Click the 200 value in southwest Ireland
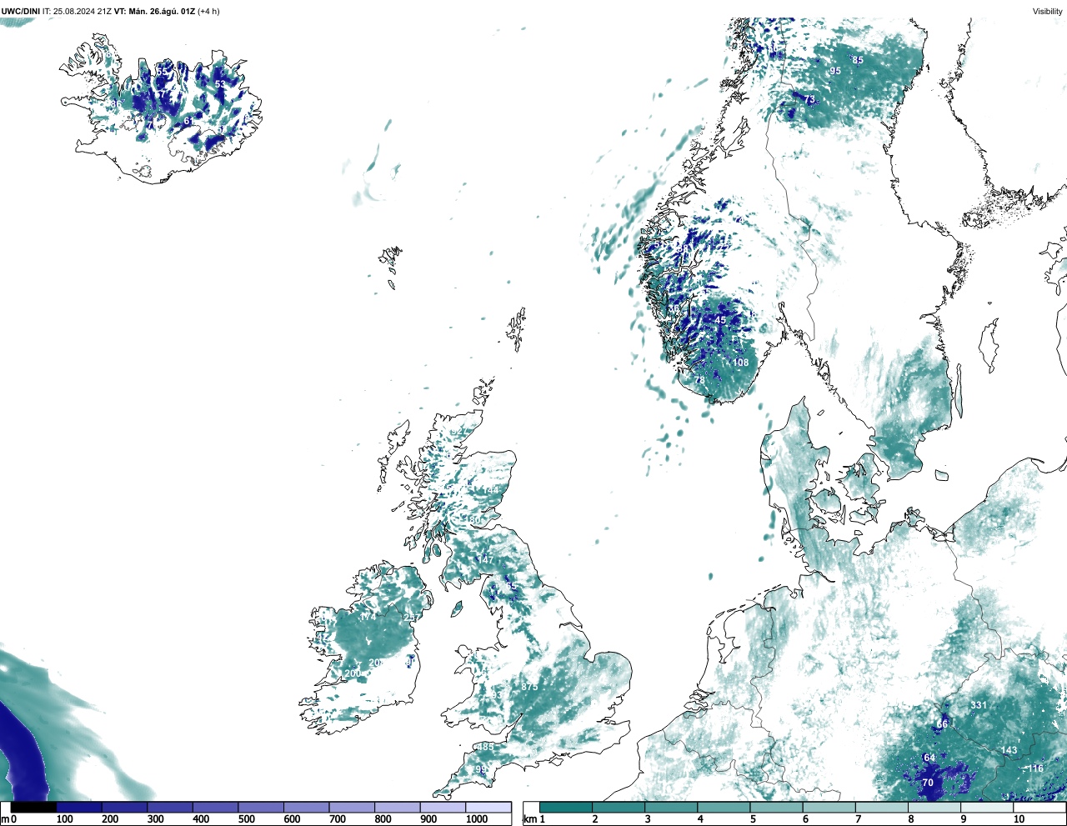 353,673
